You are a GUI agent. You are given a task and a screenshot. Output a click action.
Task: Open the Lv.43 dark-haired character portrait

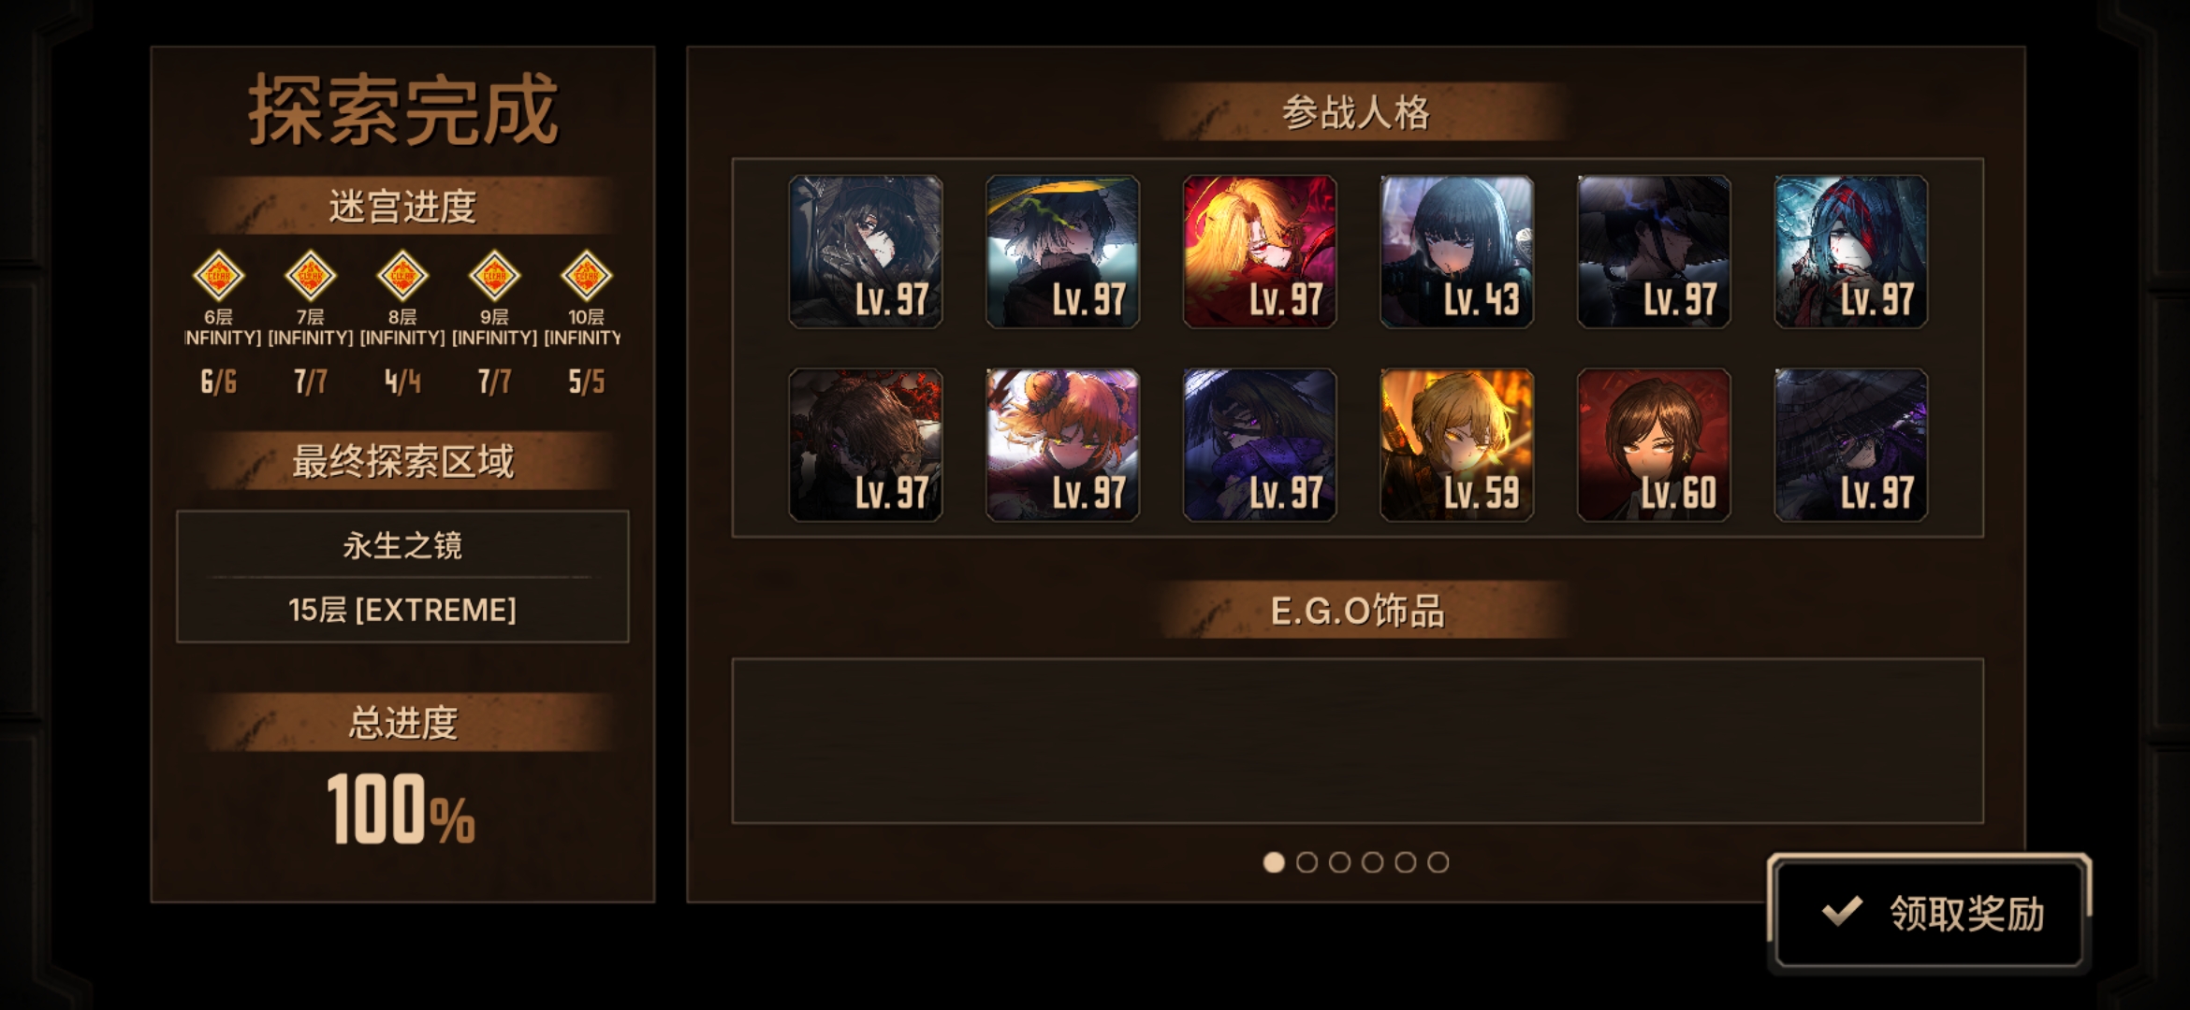tap(1456, 252)
